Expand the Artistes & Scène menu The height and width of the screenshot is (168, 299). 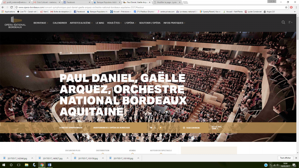pos(81,23)
